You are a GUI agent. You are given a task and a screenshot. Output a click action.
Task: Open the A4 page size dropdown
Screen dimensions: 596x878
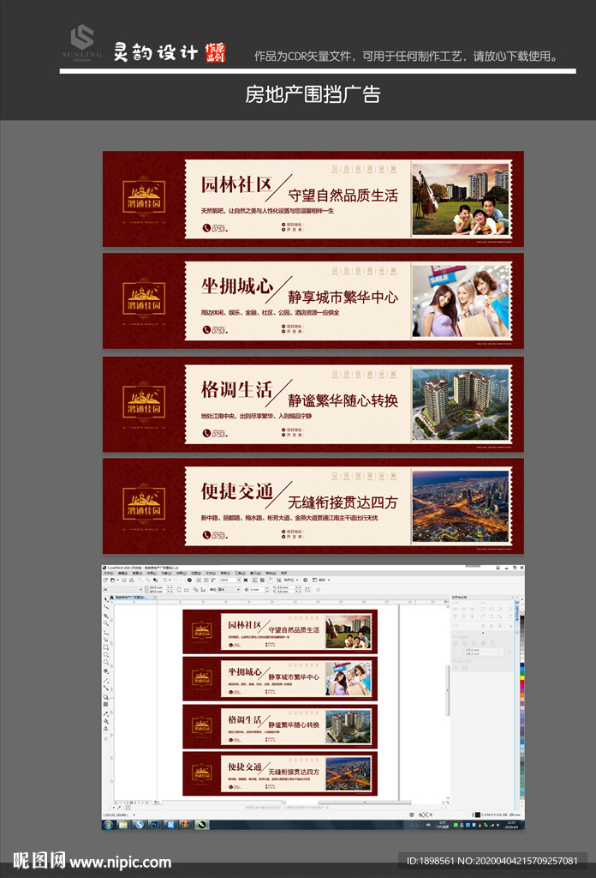tap(140, 590)
